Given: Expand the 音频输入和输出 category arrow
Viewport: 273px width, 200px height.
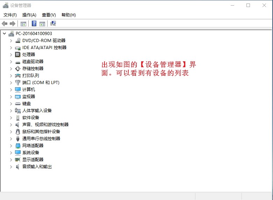Looking at the screenshot, I should click(11, 167).
